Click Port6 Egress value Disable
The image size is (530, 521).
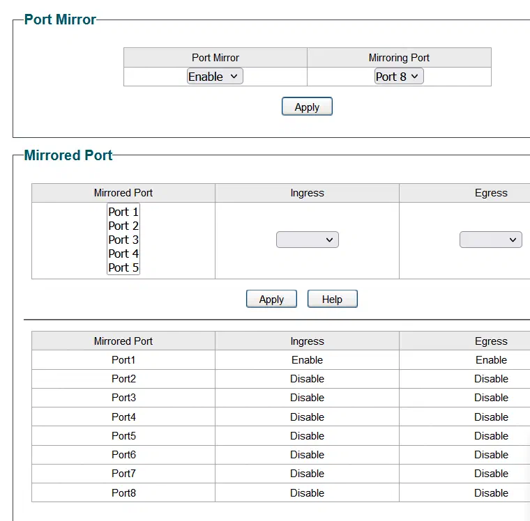coord(491,455)
